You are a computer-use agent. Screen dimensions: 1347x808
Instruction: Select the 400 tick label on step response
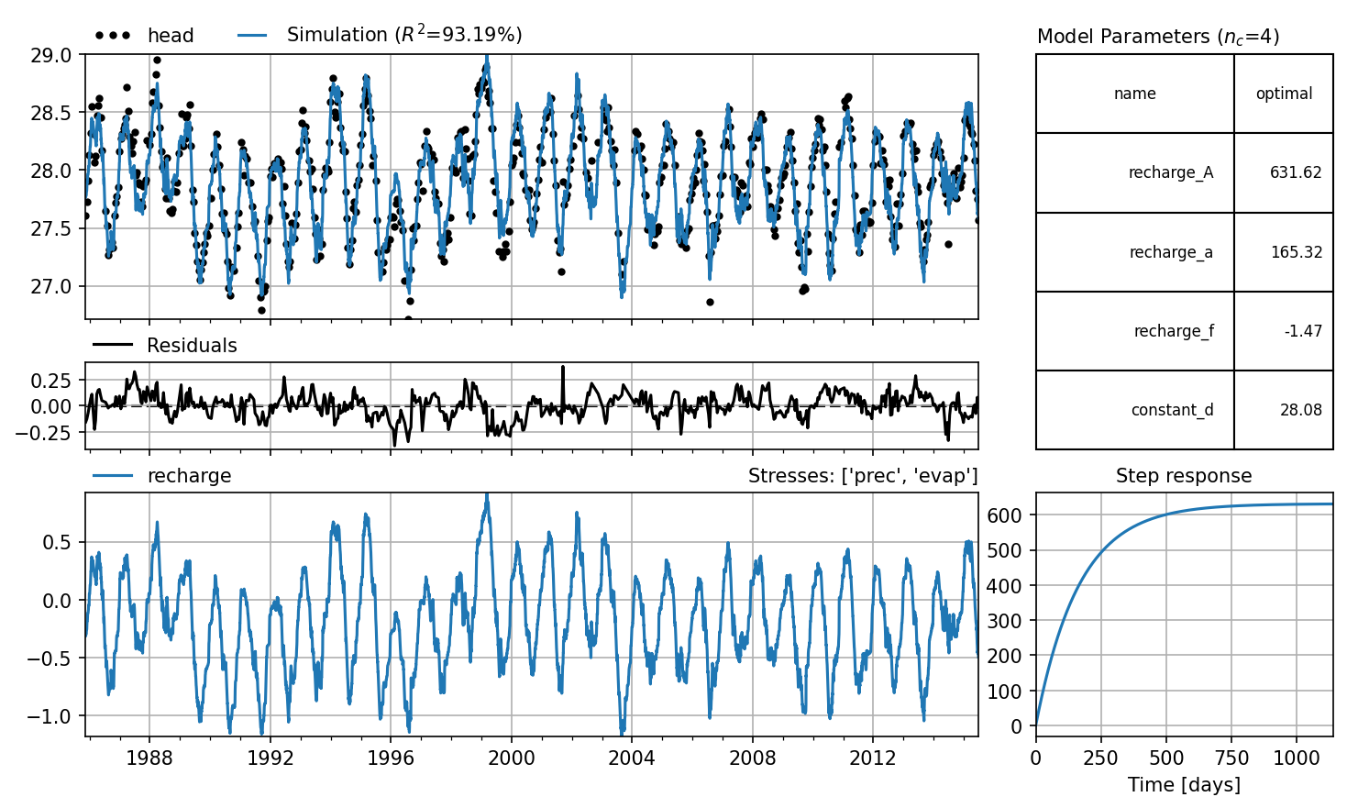click(x=1005, y=586)
